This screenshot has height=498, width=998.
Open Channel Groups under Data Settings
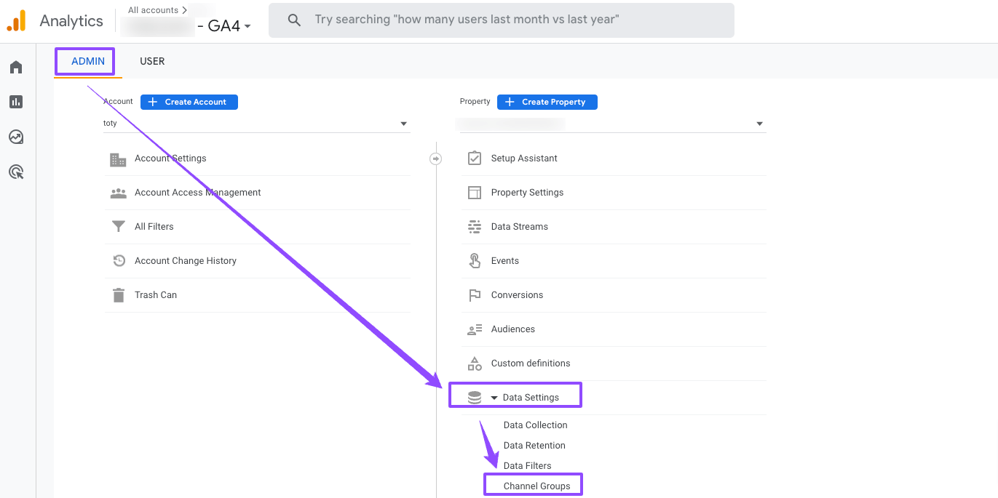point(537,486)
